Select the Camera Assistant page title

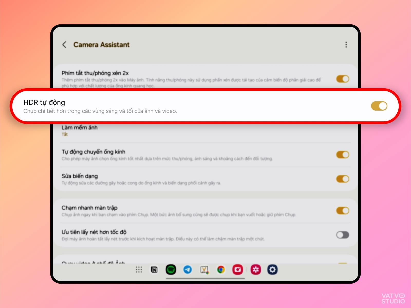pyautogui.click(x=101, y=45)
